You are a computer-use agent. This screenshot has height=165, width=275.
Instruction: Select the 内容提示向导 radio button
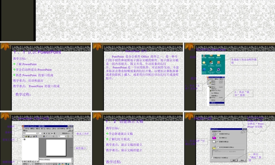(x=218, y=134)
